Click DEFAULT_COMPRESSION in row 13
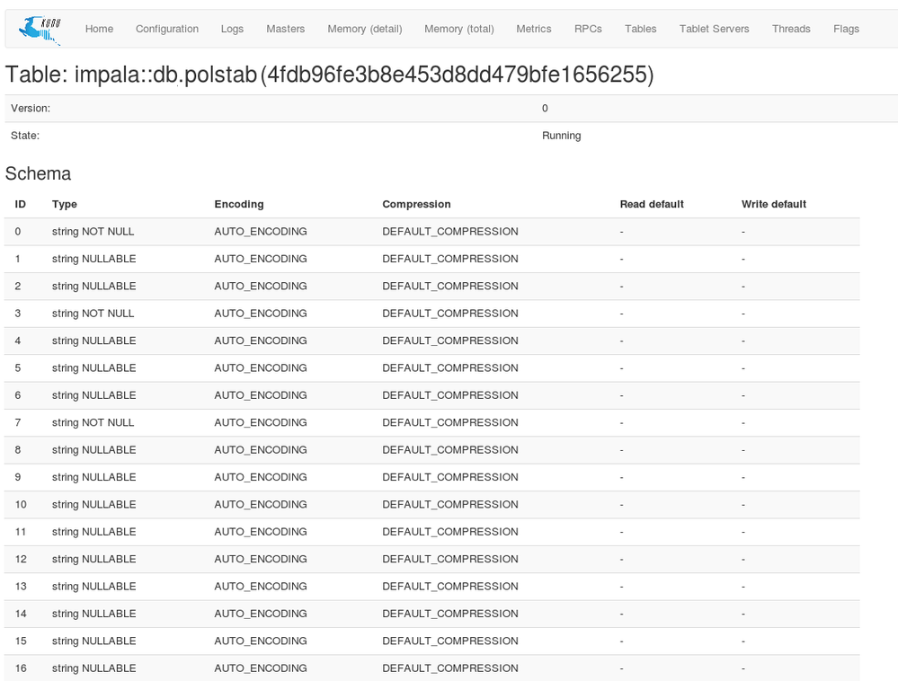Viewport: 898px width, 681px height. point(450,587)
